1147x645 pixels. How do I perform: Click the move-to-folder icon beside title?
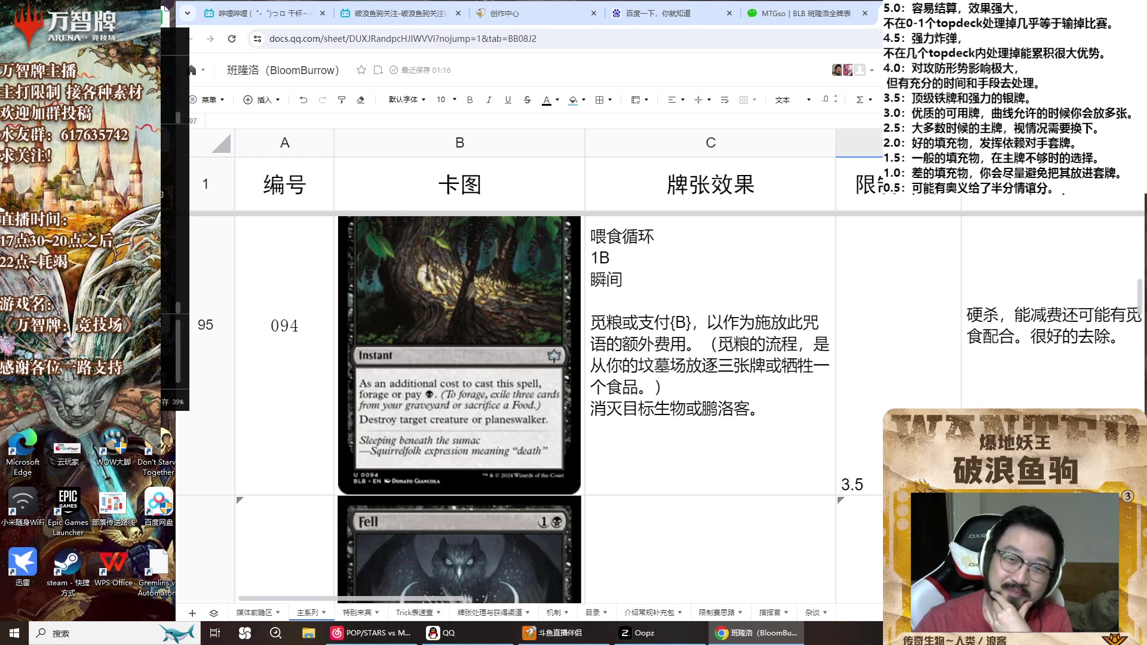[x=378, y=70]
